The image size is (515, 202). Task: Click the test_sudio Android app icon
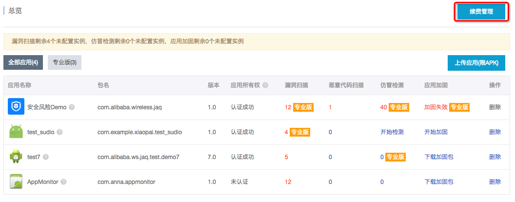point(16,132)
